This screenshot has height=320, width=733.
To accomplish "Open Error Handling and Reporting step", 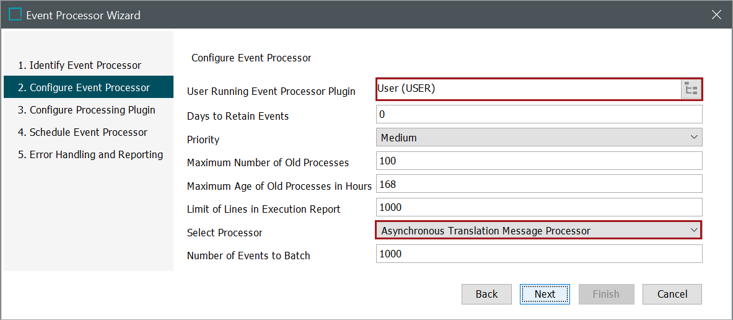I will coord(90,154).
